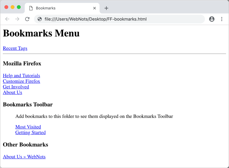
Task: Open a new tab with plus icon
Action: point(106,8)
